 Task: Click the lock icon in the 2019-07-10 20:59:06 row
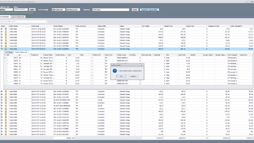[6, 29]
